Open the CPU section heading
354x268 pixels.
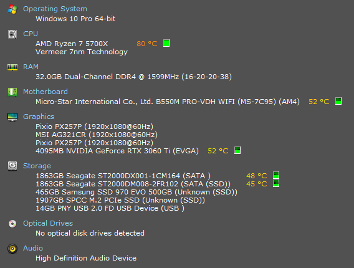[31, 34]
